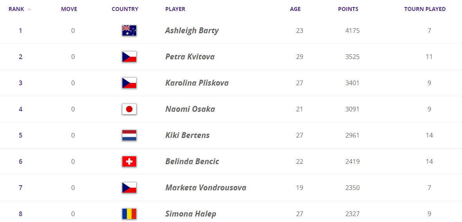Toggle the sort arrow next to Rank
The height and width of the screenshot is (222, 462).
[29, 9]
